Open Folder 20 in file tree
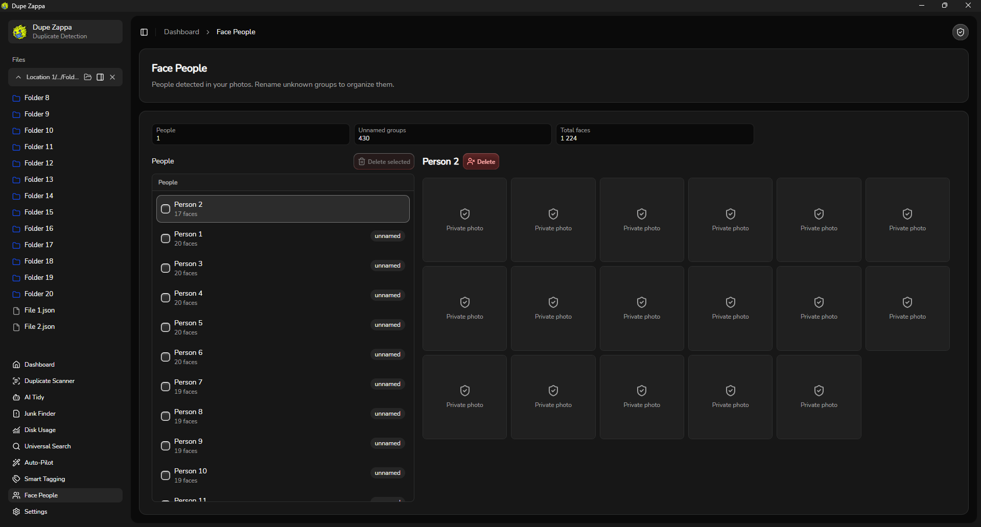The height and width of the screenshot is (527, 981). coord(65,294)
